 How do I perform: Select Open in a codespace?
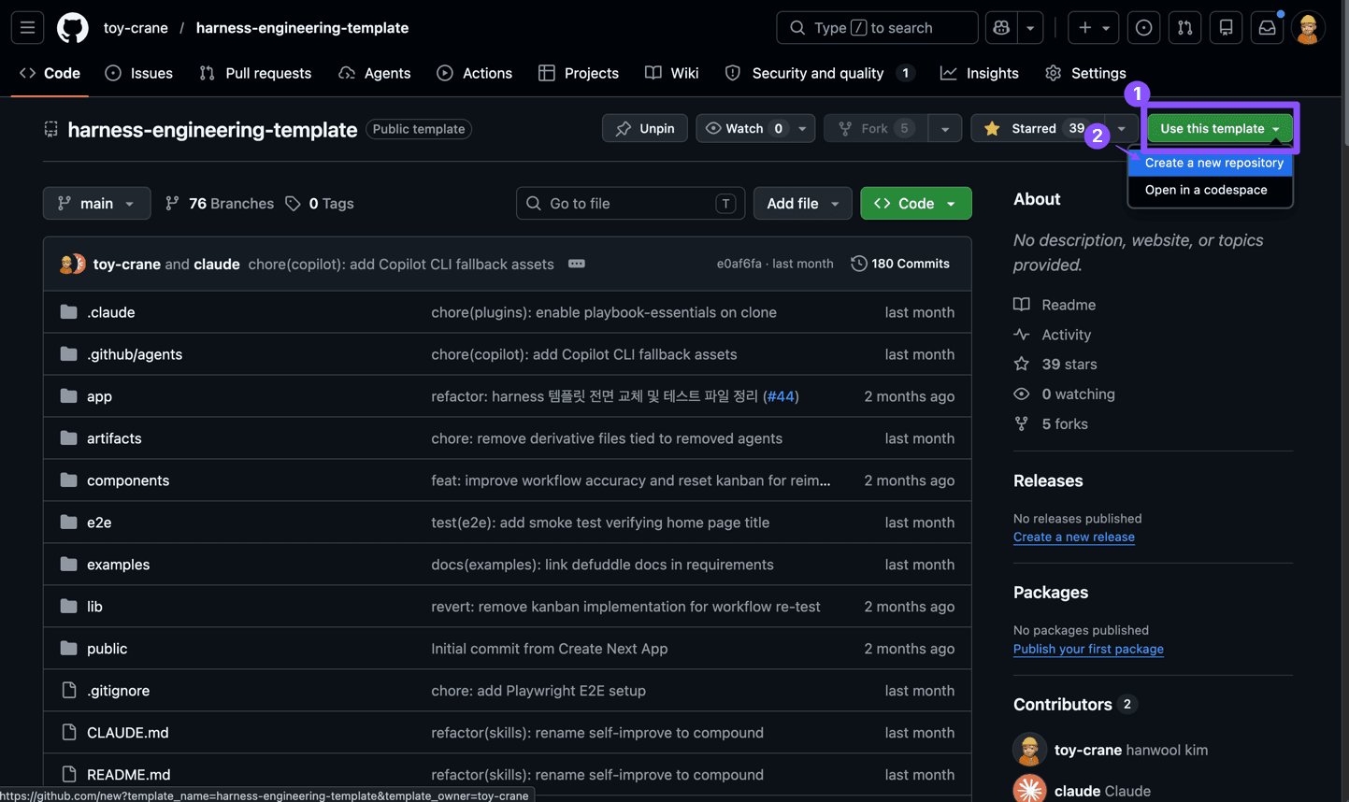coord(1211,190)
